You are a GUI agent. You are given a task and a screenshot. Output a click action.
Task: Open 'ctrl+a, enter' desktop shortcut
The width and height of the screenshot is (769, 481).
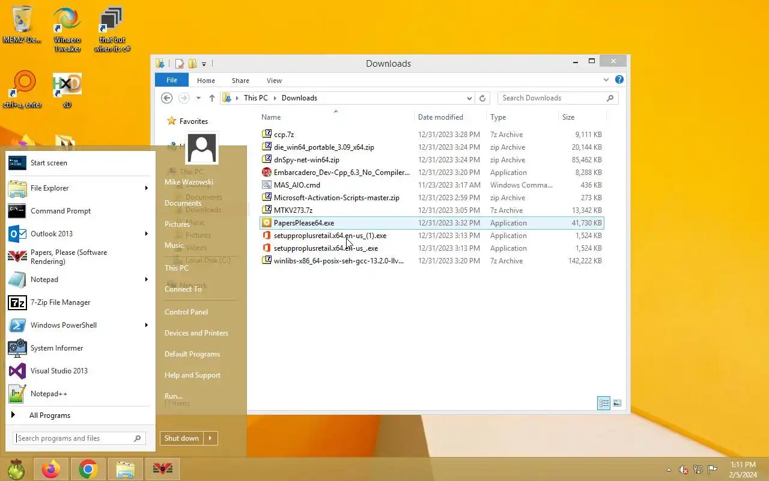[x=23, y=90]
